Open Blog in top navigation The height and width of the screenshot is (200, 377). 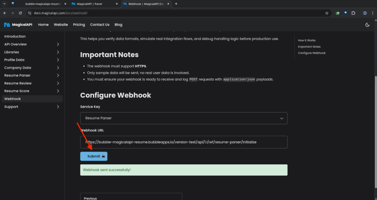pyautogui.click(x=118, y=25)
